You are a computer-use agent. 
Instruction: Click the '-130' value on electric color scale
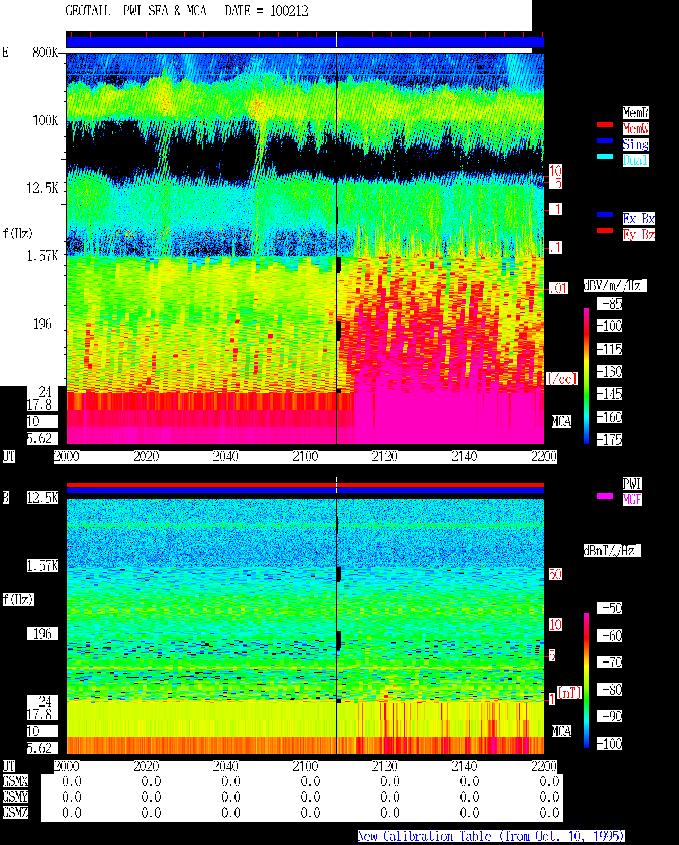[610, 371]
